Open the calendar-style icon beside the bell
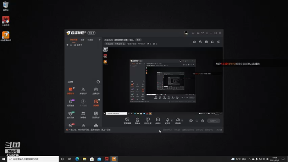 tap(206, 42)
